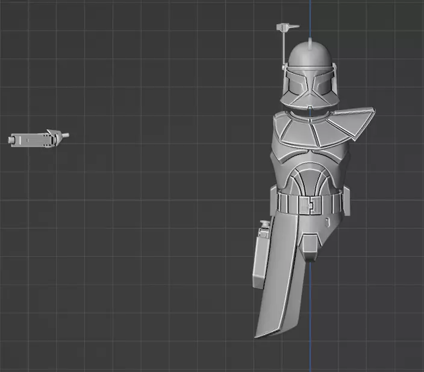The height and width of the screenshot is (372, 424).
Task: Select the chest plate of the armor
Action: tap(310, 166)
